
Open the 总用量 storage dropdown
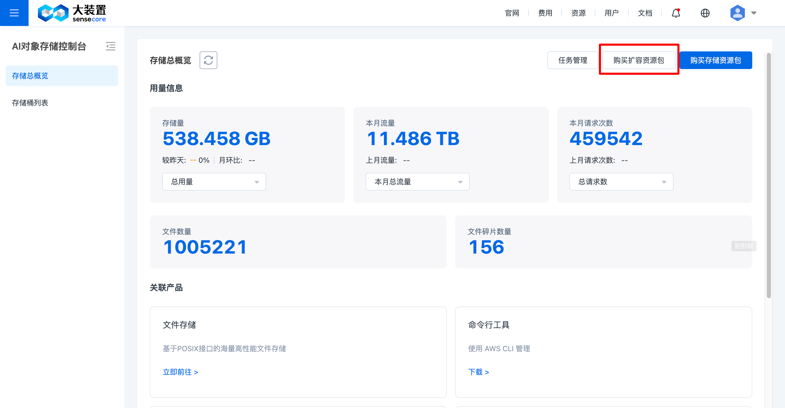point(214,182)
